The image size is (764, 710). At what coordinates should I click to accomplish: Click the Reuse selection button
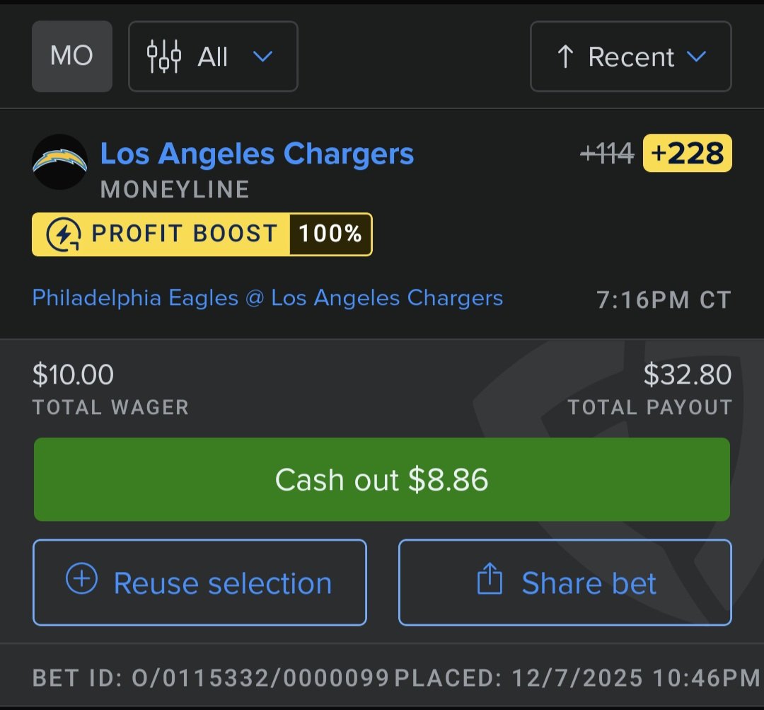pyautogui.click(x=199, y=583)
